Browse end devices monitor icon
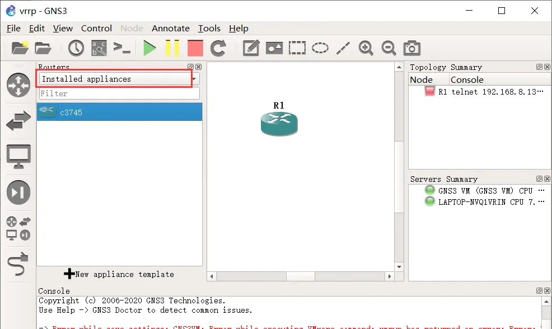552x329 pixels. click(x=18, y=157)
